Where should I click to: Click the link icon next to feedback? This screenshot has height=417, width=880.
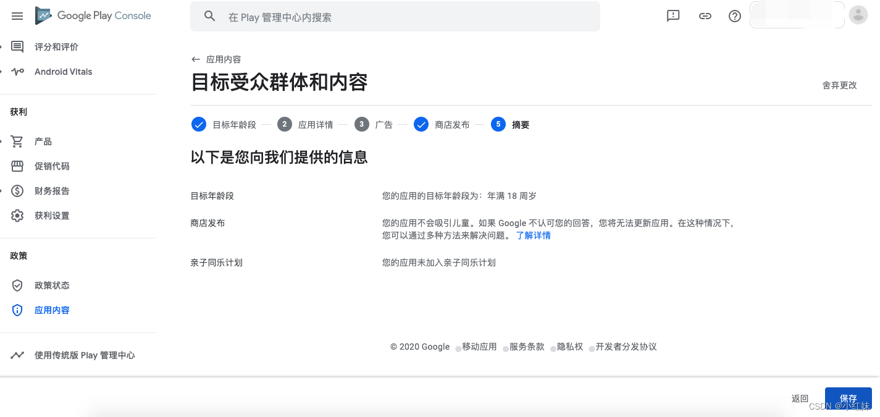coord(705,16)
